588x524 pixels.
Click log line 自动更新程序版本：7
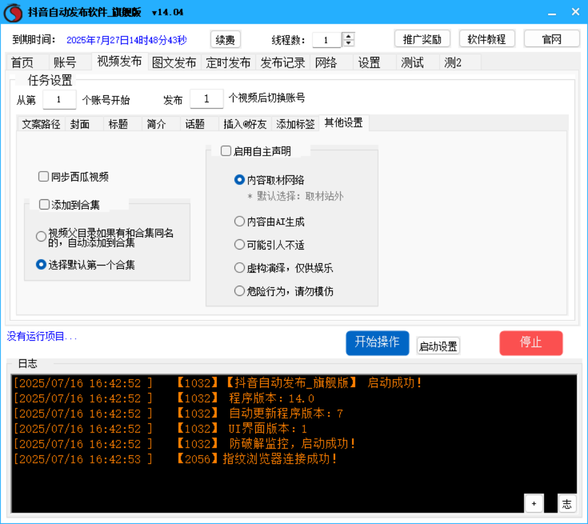[x=179, y=413]
